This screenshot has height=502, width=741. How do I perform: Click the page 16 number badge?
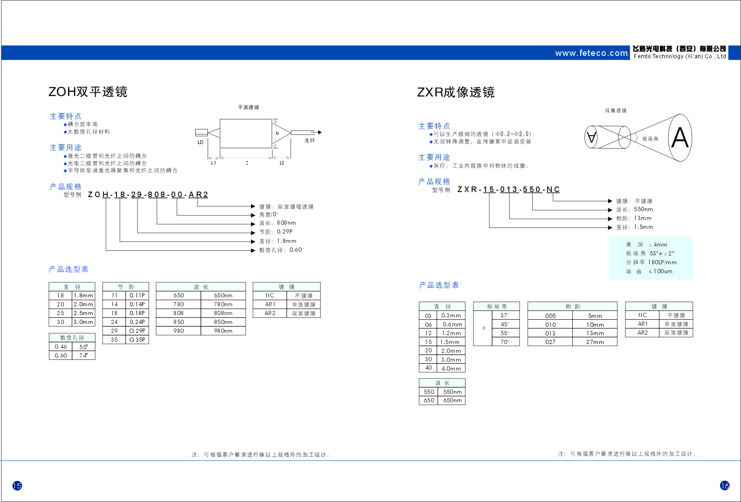(x=725, y=486)
